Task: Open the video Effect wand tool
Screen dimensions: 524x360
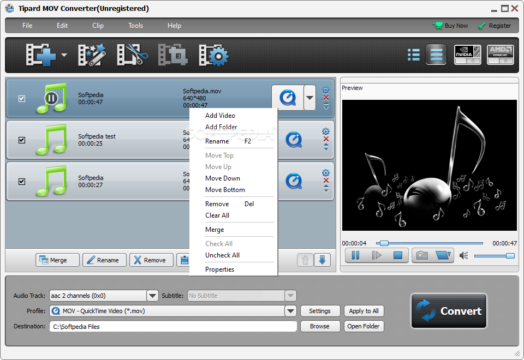Action: coord(92,55)
